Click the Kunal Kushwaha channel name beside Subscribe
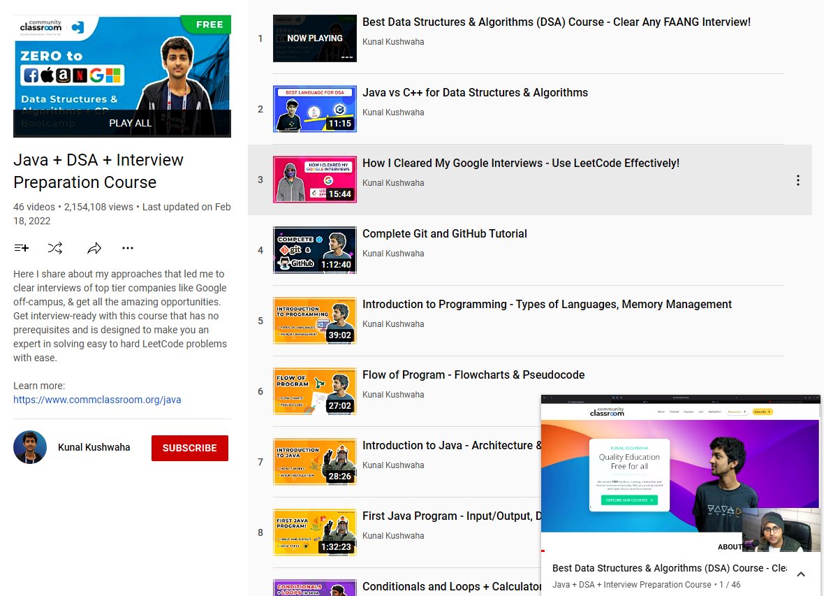Viewport: 824px width, 596px height. pyautogui.click(x=94, y=447)
